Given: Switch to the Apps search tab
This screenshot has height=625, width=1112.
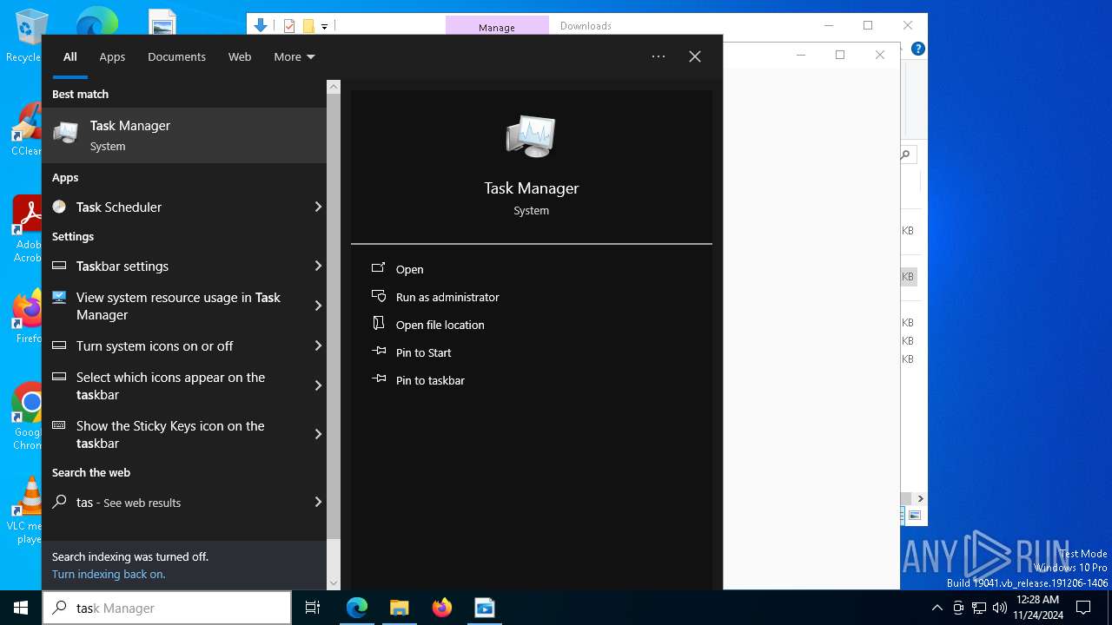Looking at the screenshot, I should pyautogui.click(x=112, y=56).
